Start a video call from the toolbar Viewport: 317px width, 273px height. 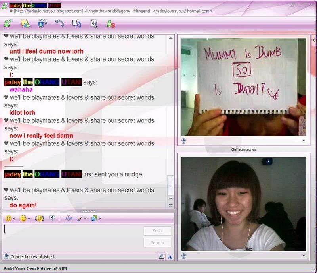42,24
